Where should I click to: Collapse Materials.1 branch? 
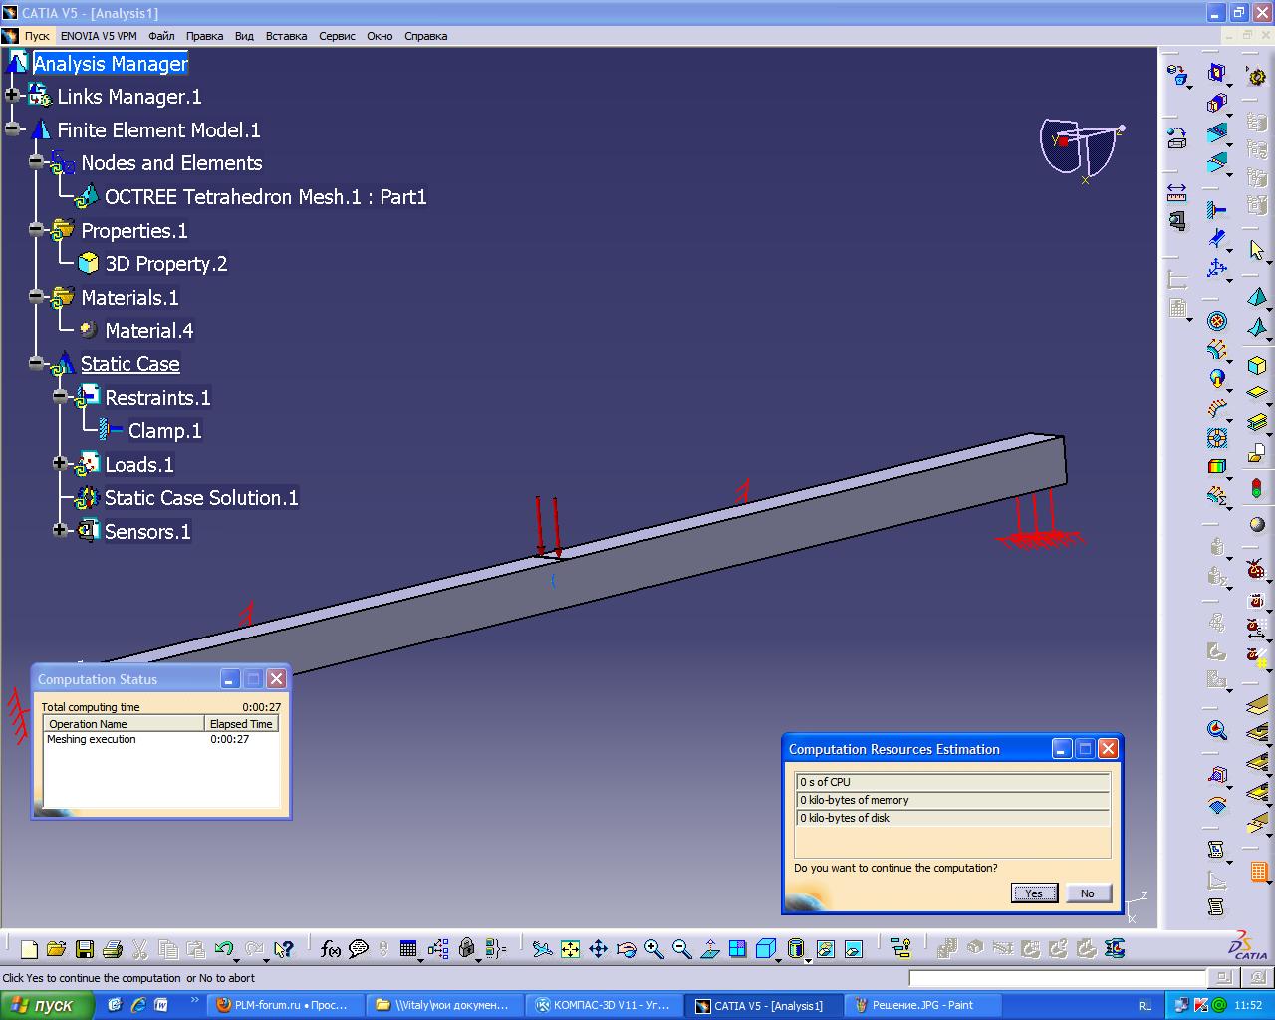36,297
